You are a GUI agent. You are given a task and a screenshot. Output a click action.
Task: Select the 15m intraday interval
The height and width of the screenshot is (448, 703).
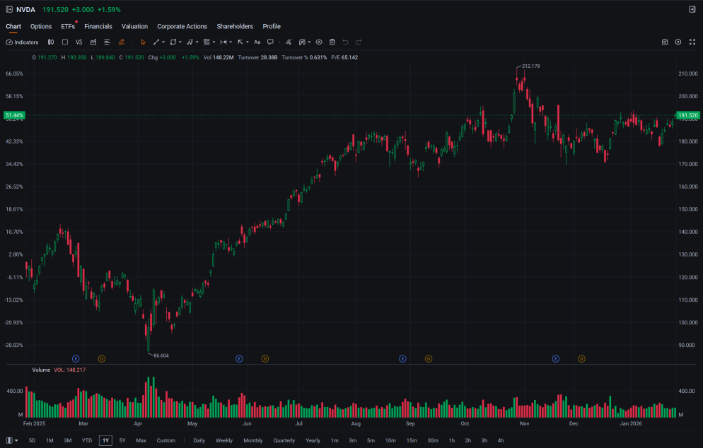412,441
